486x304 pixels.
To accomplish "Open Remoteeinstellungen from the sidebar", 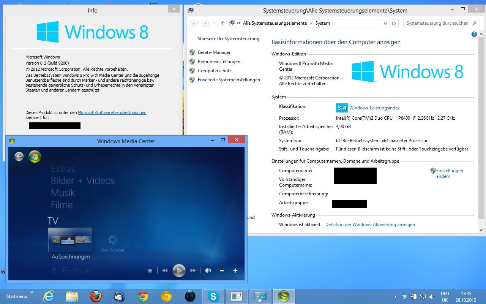I will [x=219, y=62].
